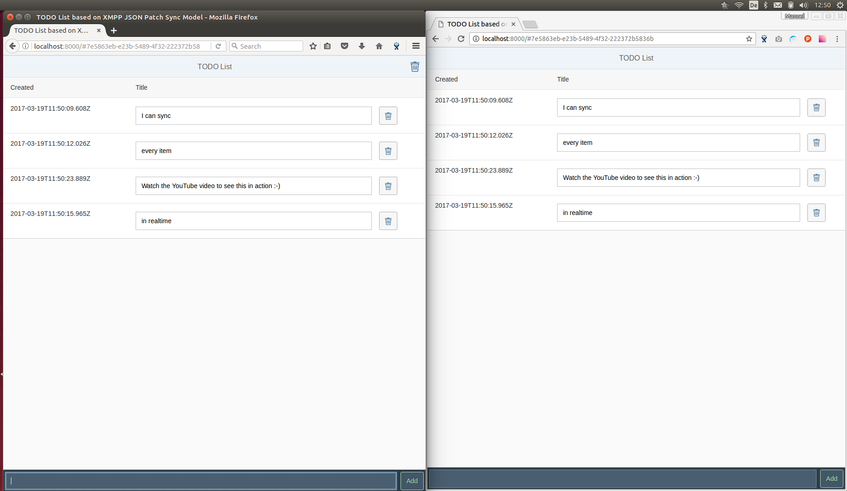
Task: Delete 'every item' row in Chrome
Action: (x=817, y=143)
